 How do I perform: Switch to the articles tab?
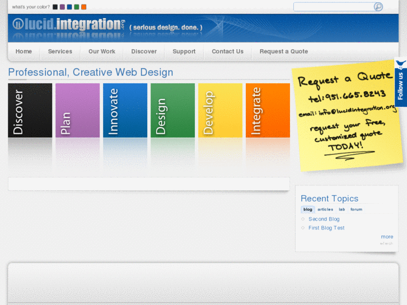(325, 209)
